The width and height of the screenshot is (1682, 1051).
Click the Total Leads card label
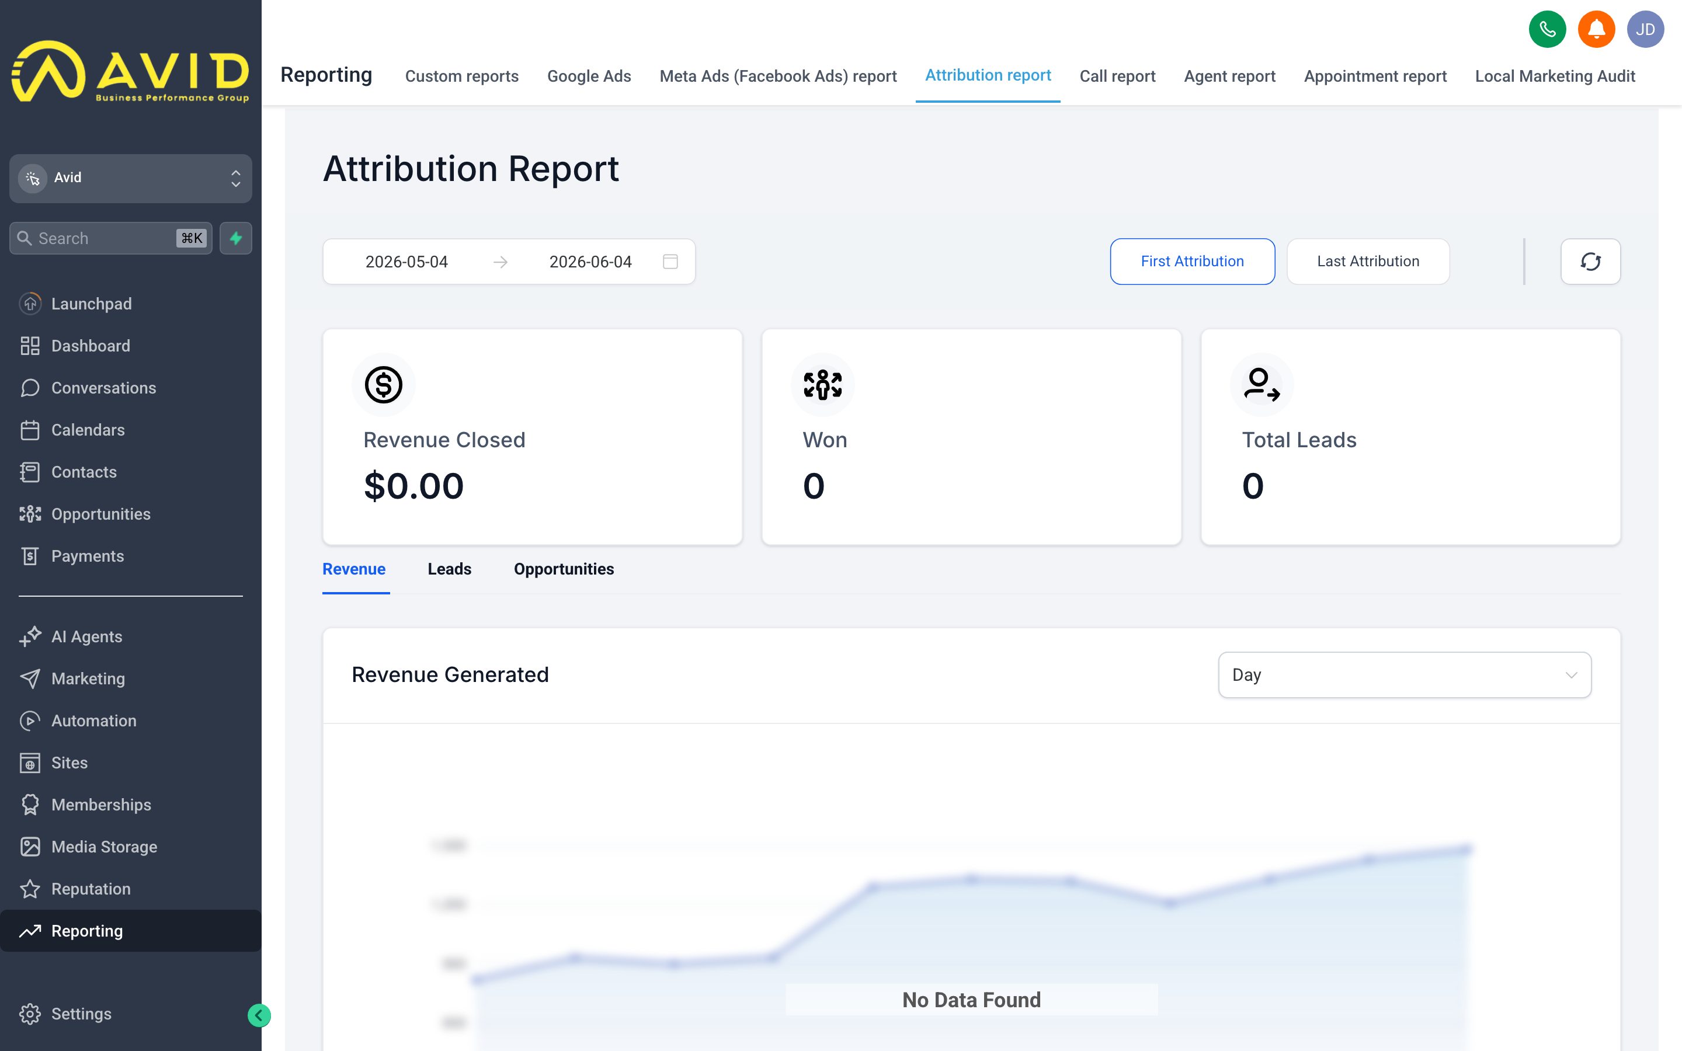tap(1299, 440)
